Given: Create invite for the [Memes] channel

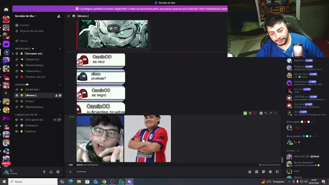Looking at the screenshot, I should point(56,95).
